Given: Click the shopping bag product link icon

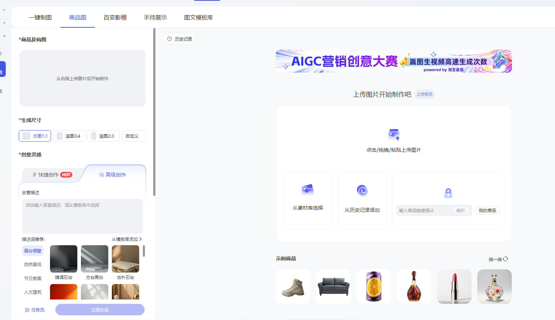Looking at the screenshot, I should [448, 193].
